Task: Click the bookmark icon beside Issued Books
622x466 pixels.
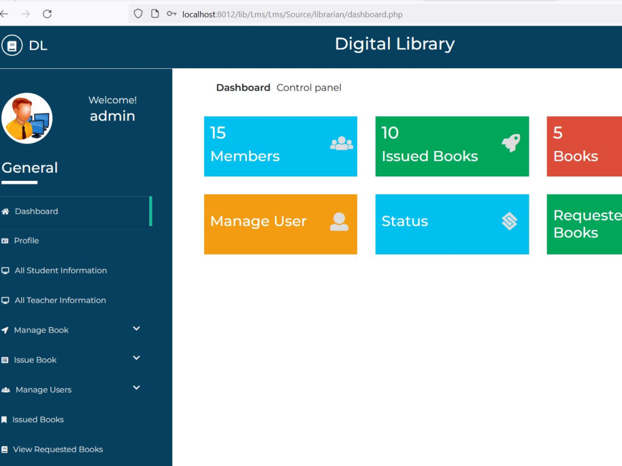Action: 4,419
